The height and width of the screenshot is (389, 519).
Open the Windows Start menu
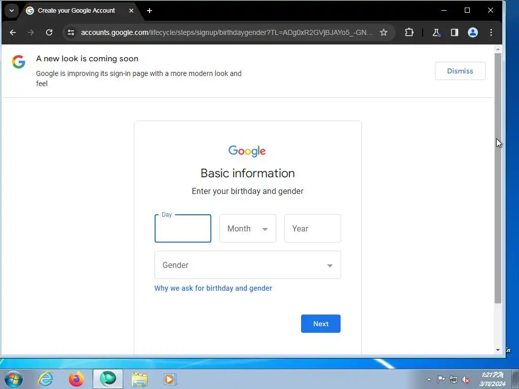point(13,379)
